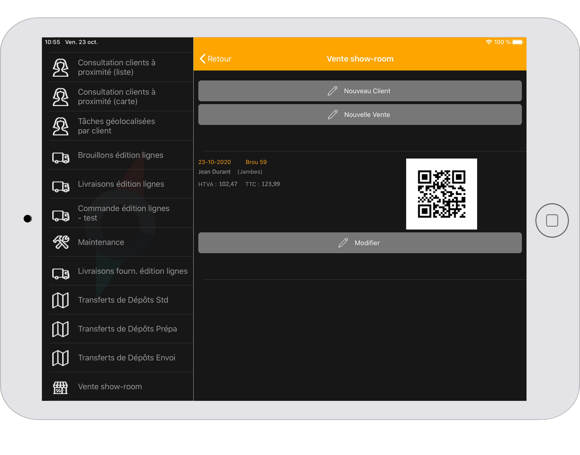The height and width of the screenshot is (455, 580).
Task: Tap the QR code image
Action: tap(441, 194)
